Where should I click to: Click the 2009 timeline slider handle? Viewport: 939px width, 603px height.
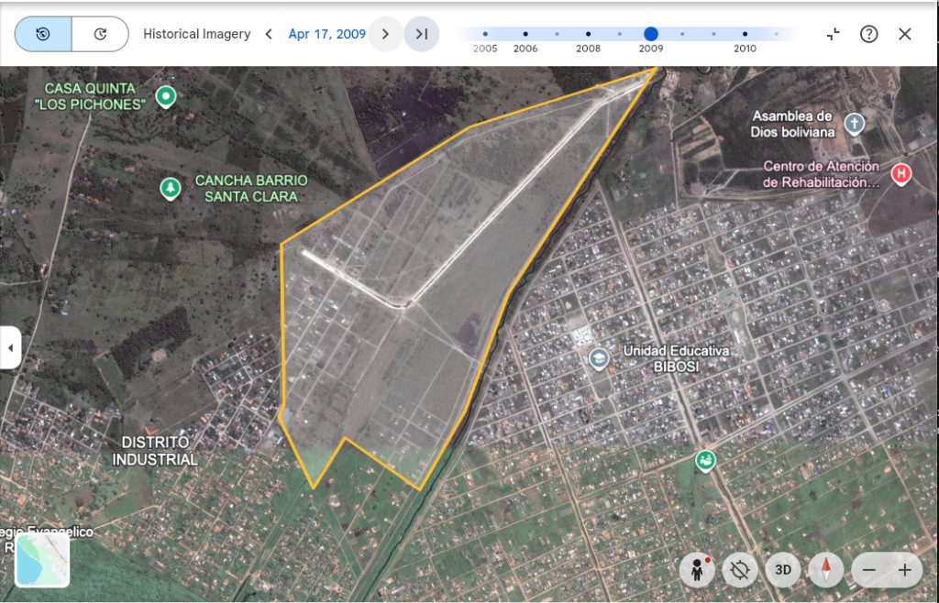pos(651,34)
